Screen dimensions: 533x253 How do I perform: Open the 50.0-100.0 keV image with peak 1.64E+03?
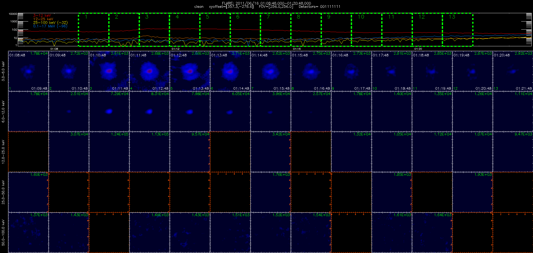[432, 233]
